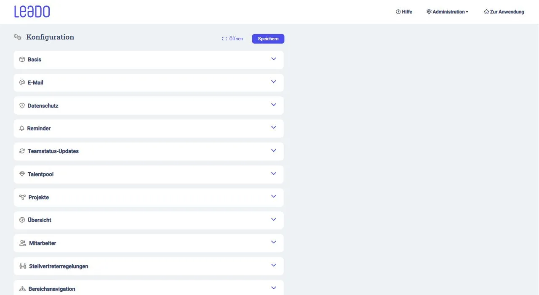Open the Hilfe help menu
This screenshot has height=295, width=539.
404,12
